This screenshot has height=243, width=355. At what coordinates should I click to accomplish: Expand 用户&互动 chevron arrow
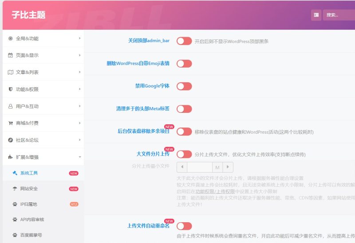pos(80,106)
